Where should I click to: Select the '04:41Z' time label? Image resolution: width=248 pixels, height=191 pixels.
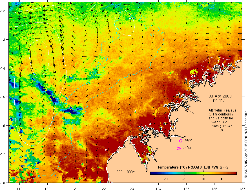219,101
